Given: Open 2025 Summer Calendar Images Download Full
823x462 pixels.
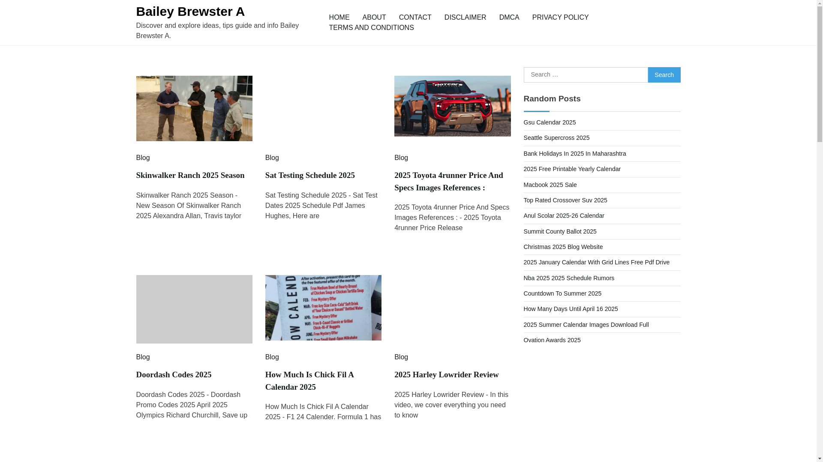Looking at the screenshot, I should pos(586,325).
